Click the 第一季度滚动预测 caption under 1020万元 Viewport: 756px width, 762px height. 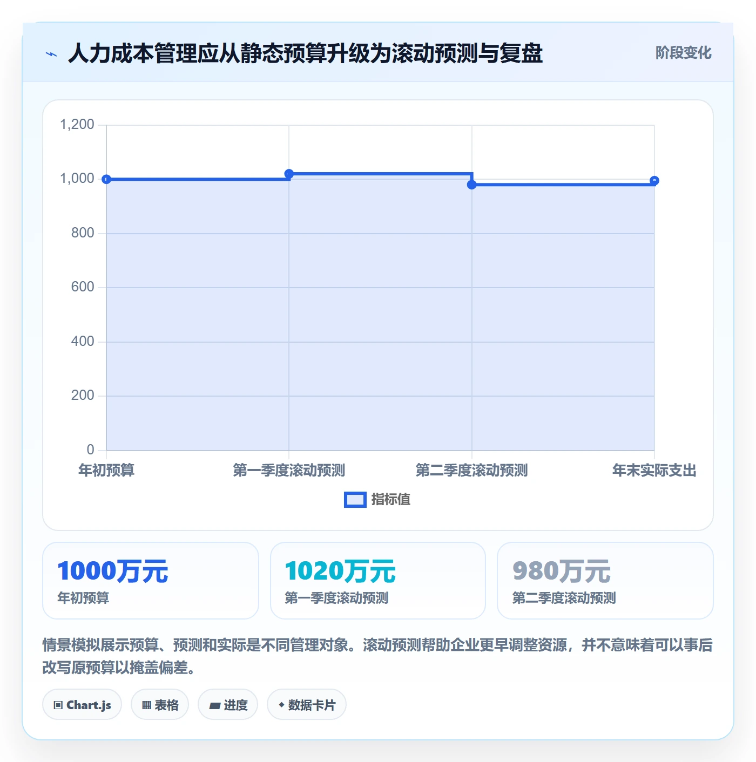[336, 598]
